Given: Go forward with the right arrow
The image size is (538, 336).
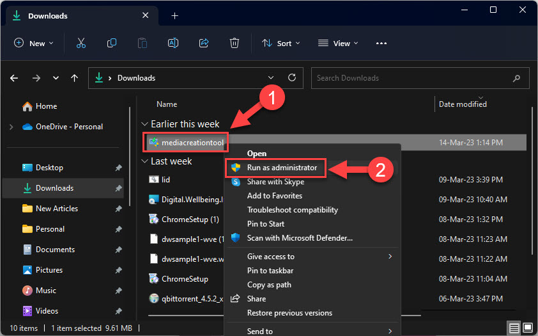Looking at the screenshot, I should coord(36,78).
